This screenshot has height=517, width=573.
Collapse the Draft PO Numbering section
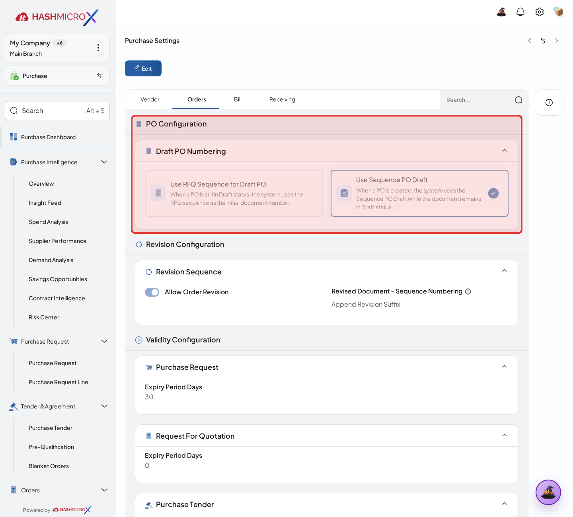pyautogui.click(x=505, y=151)
